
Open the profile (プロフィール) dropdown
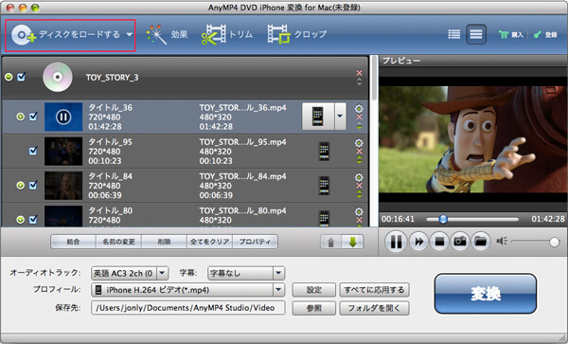click(x=278, y=290)
